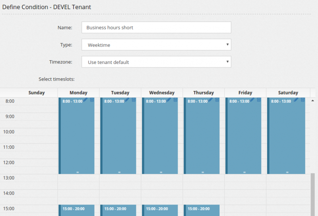Remove Friday's 8:00 - 13:00 slot using its trash icon
Image resolution: width=318 pixels, height=216 pixels.
(x=259, y=100)
